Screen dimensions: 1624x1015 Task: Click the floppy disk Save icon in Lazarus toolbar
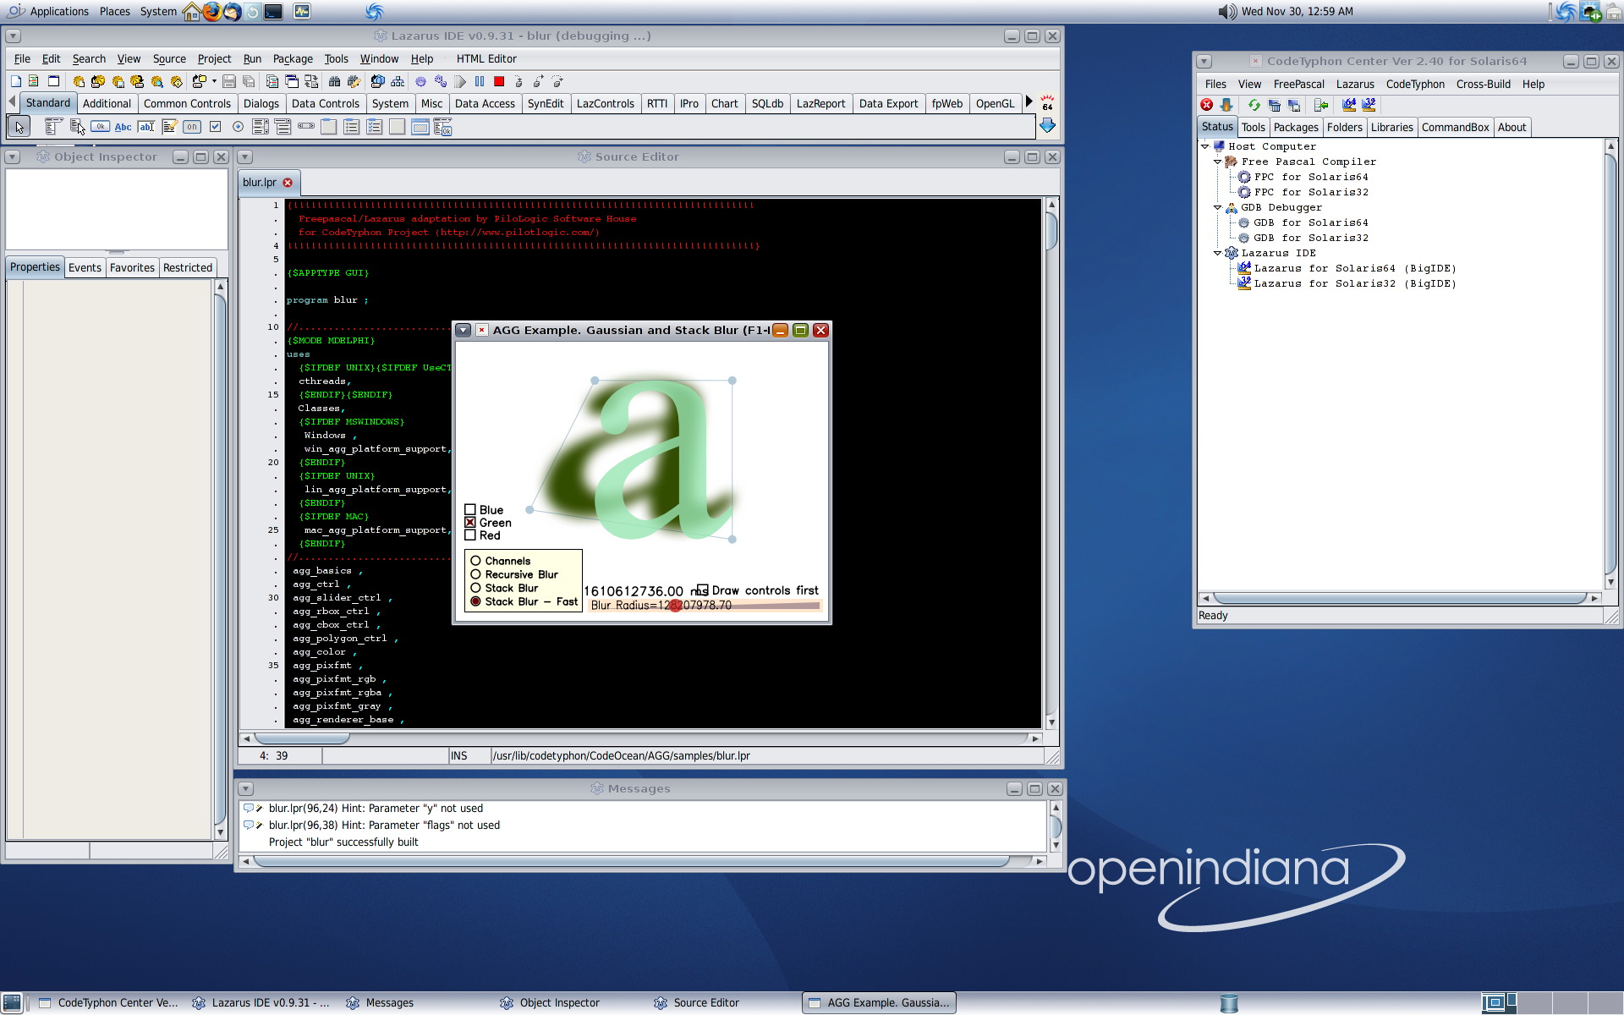(229, 81)
